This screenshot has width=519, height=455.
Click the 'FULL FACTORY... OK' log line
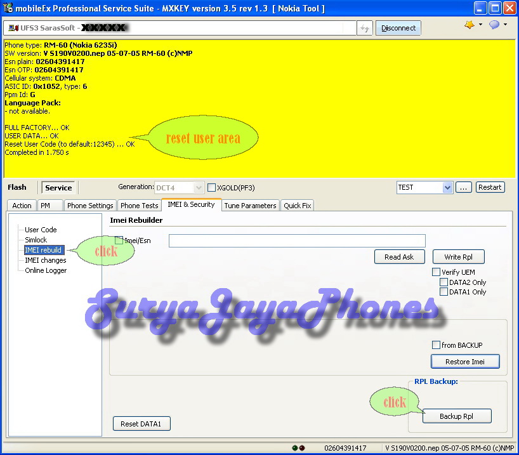[x=37, y=128]
